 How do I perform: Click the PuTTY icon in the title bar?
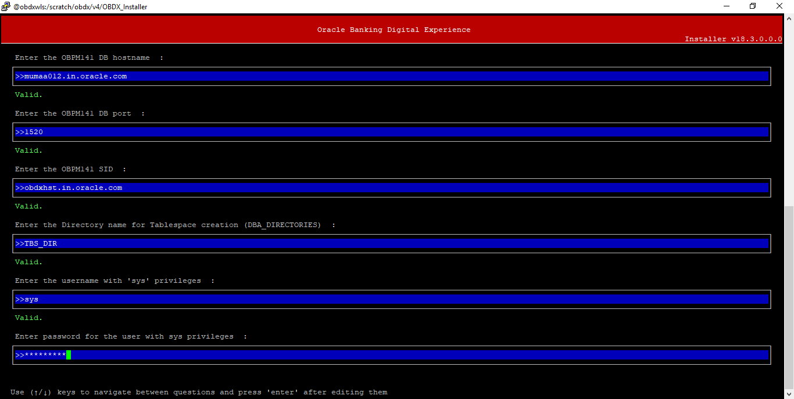pos(6,6)
